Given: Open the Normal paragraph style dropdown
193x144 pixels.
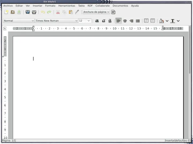Looking at the screenshot, I should click(x=33, y=21).
